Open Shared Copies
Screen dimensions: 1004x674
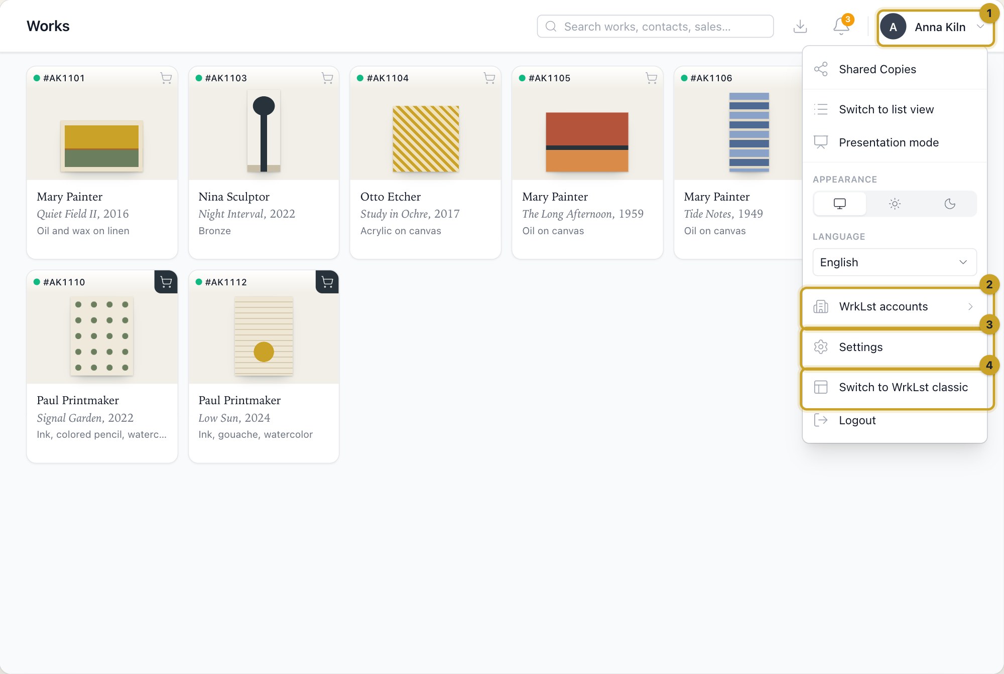[895, 69]
